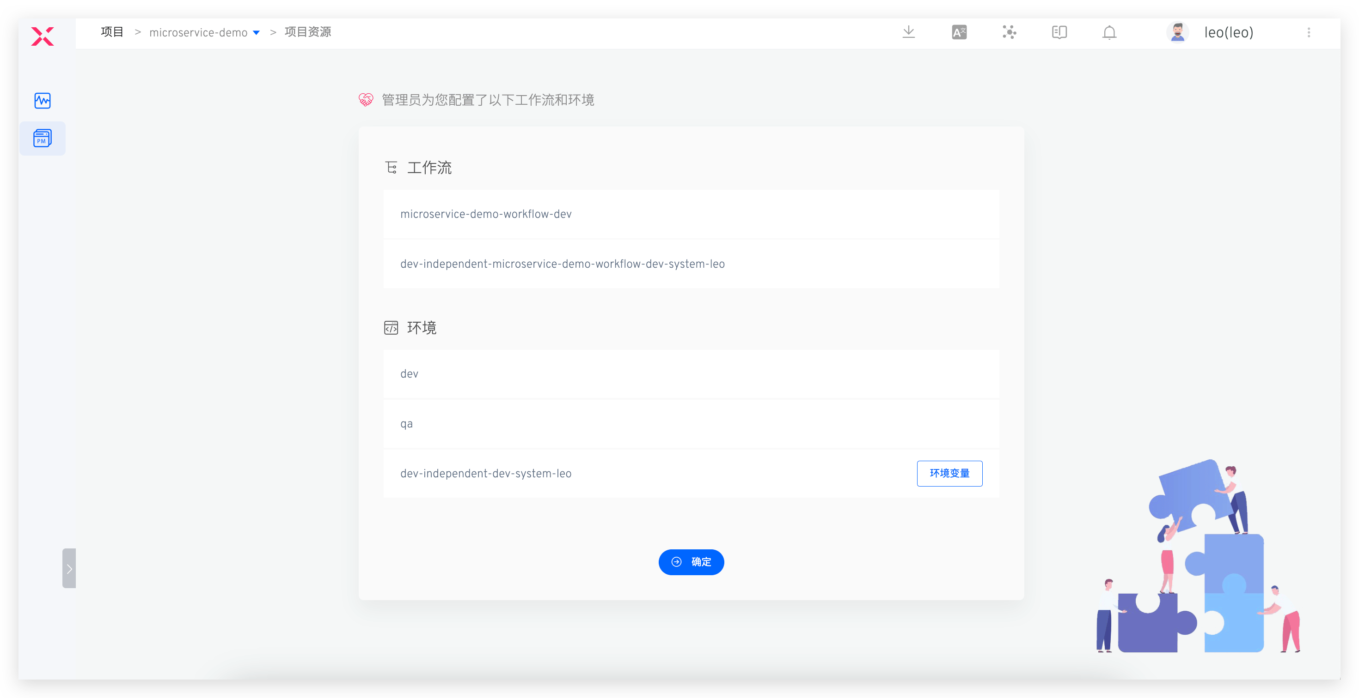Open the microservice-demo project dropdown
Screen dimensions: 1359x698
(205, 33)
